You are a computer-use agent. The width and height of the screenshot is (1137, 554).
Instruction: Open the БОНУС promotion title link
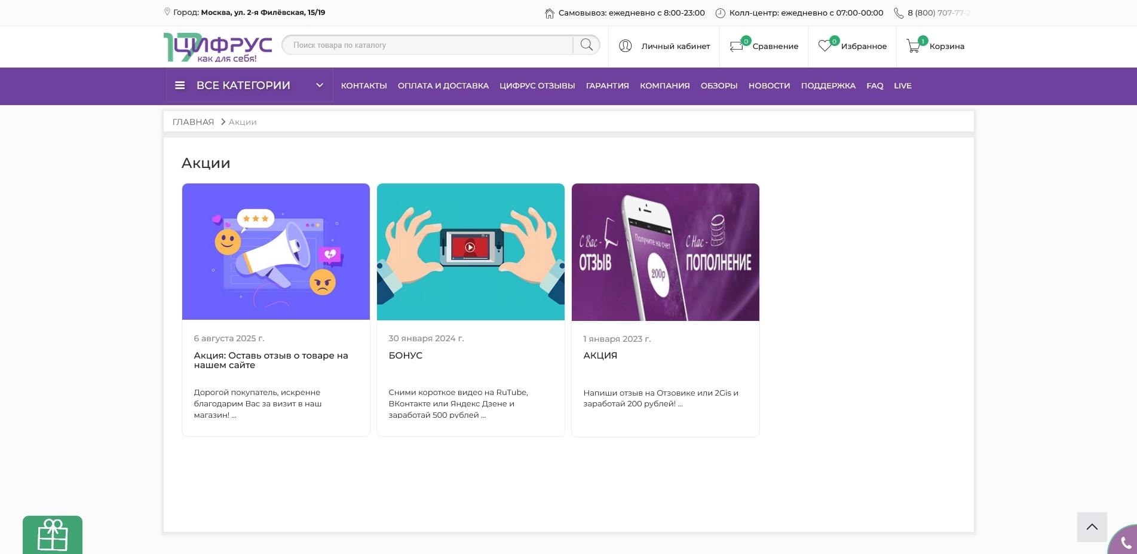(x=405, y=355)
